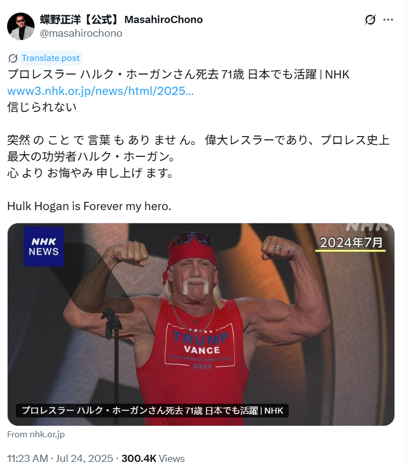Click the NHK NEWS logo badge on card

coord(44,246)
